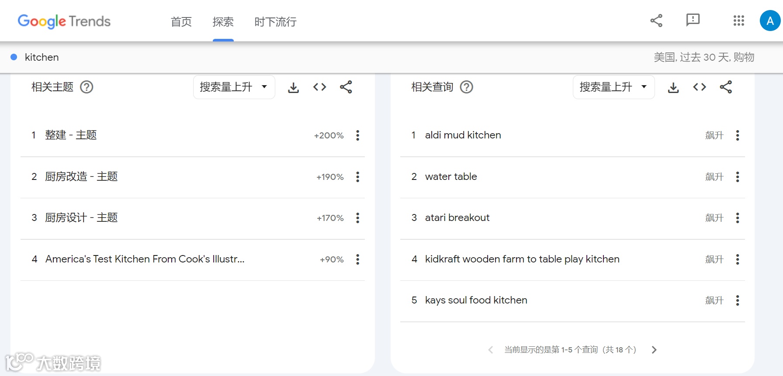Switch to the 时下流行 tab

pyautogui.click(x=275, y=22)
